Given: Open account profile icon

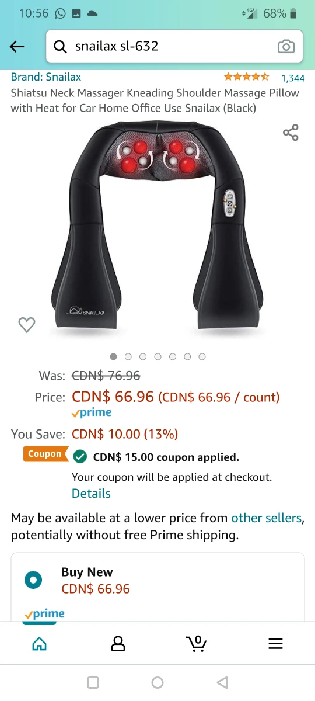Looking at the screenshot, I should (x=118, y=644).
